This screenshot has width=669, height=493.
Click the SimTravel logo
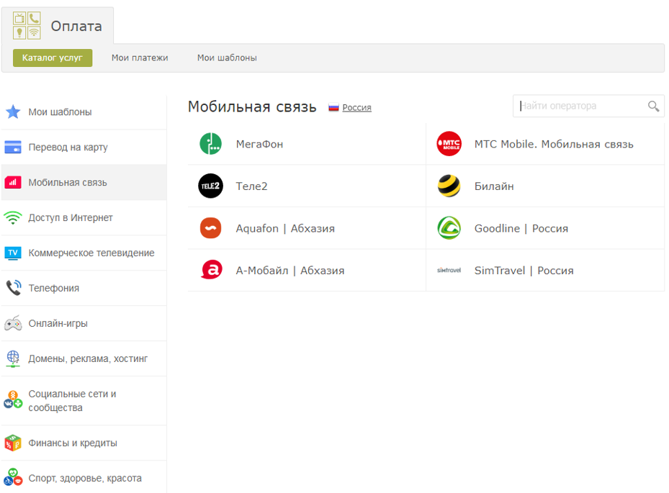(x=449, y=271)
